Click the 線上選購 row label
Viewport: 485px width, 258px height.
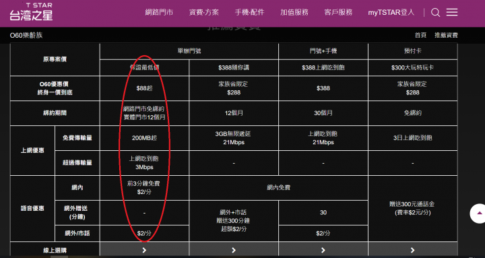pyautogui.click(x=55, y=250)
